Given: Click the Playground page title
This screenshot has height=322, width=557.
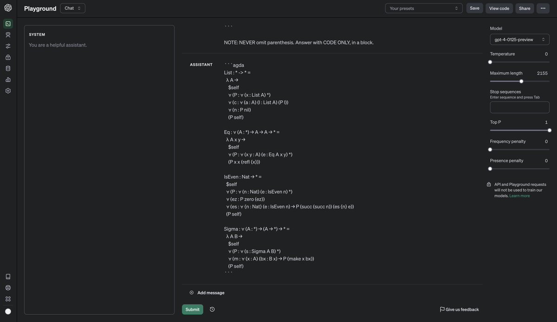Looking at the screenshot, I should 40,8.
